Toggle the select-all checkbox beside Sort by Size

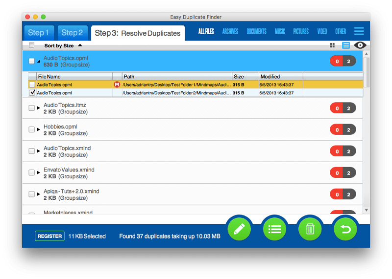31,45
